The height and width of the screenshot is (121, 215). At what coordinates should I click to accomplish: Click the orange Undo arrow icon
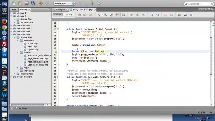click(41, 3)
